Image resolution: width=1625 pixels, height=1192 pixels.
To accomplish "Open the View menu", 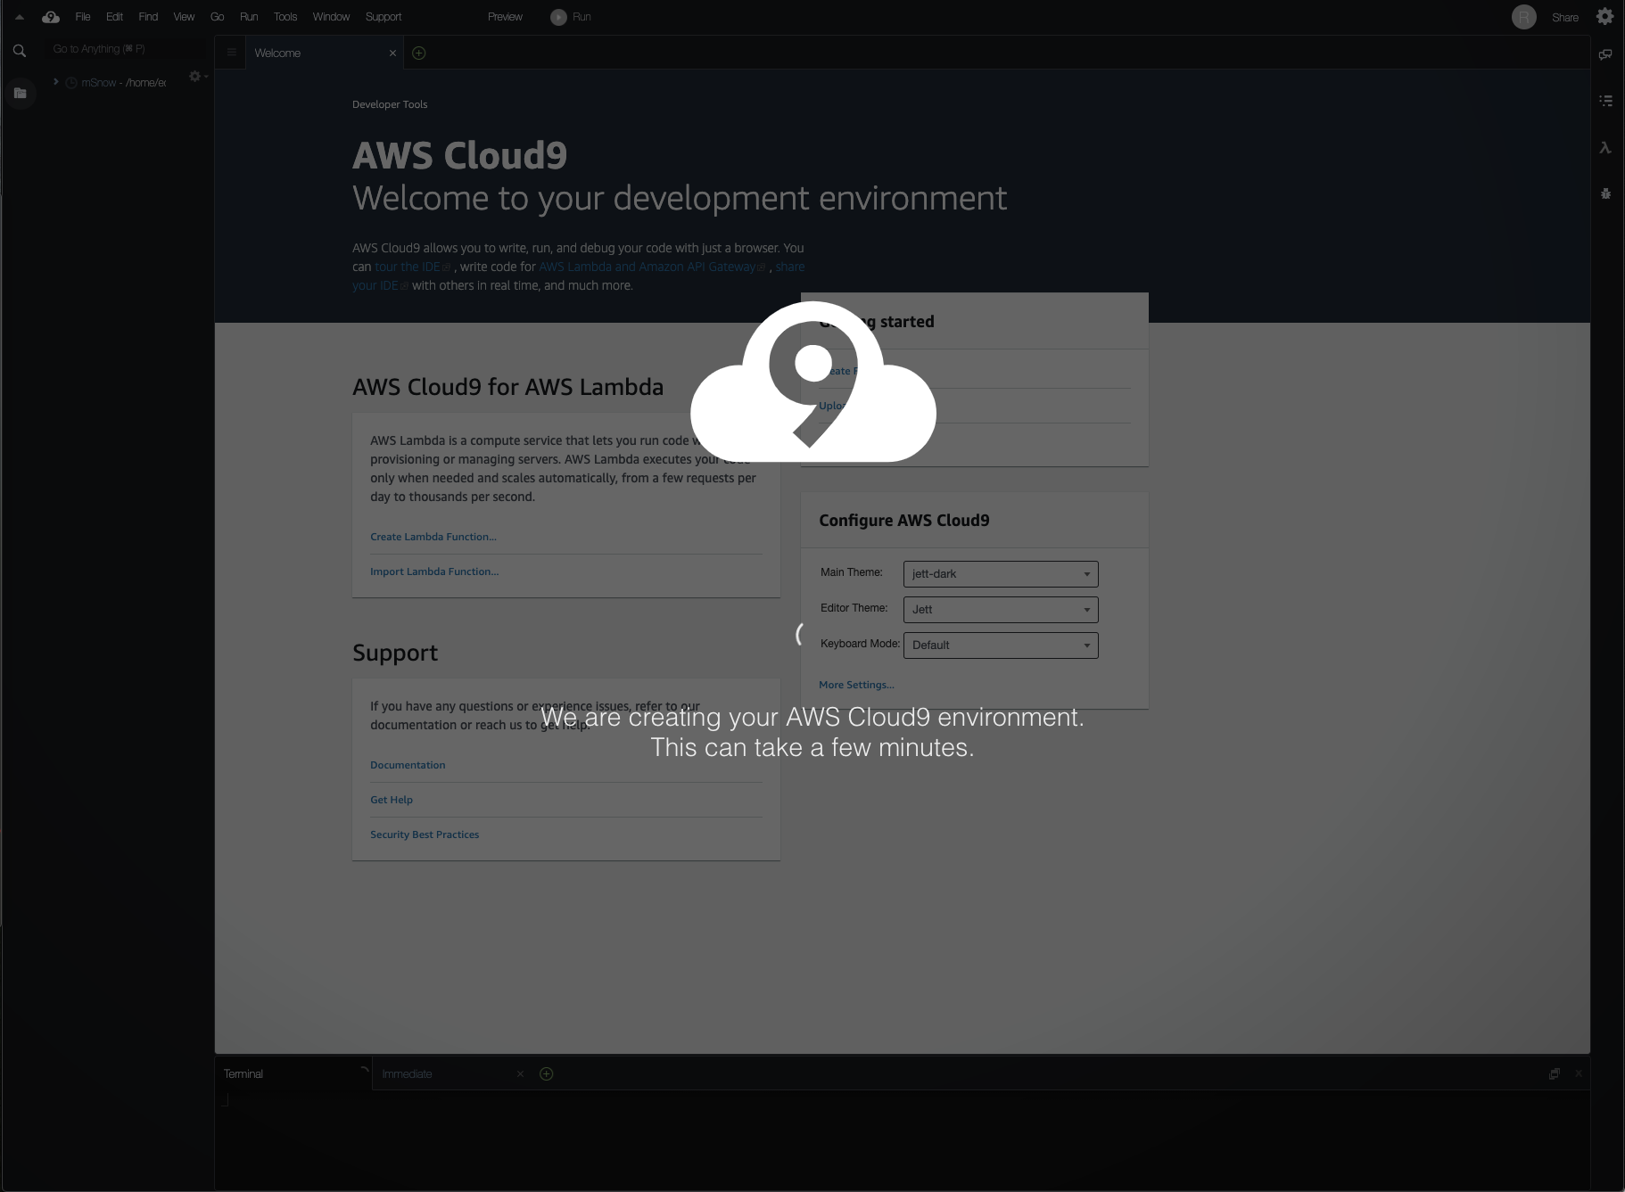I will 184,17.
